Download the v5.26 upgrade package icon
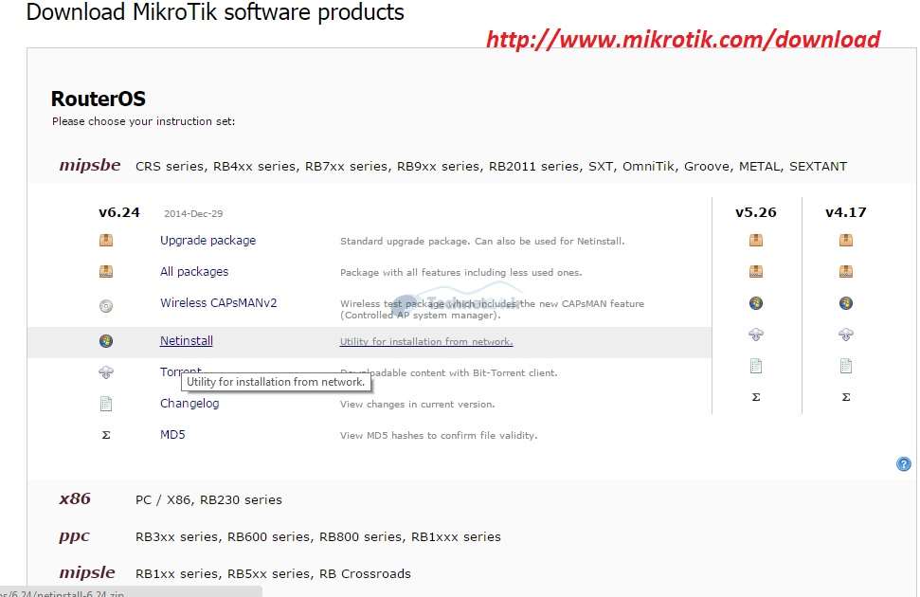Image resolution: width=920 pixels, height=597 pixels. 756,240
